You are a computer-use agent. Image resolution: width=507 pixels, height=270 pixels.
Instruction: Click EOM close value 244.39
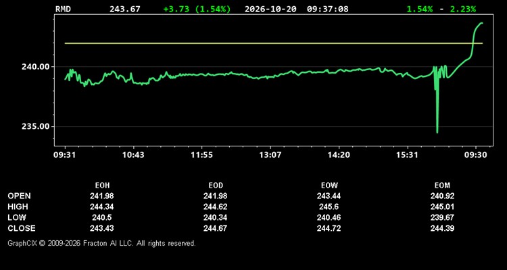(x=442, y=228)
